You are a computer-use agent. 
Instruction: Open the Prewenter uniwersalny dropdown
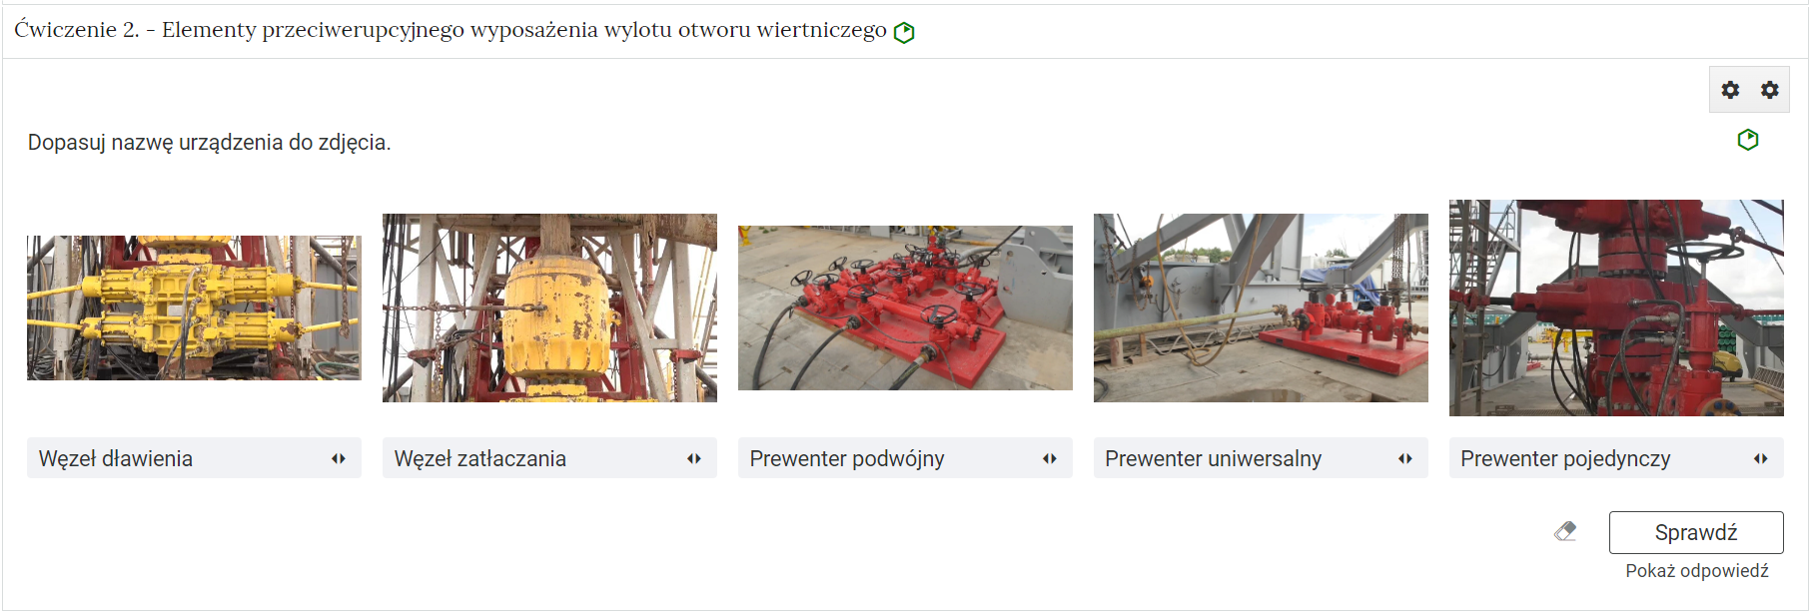click(1261, 458)
